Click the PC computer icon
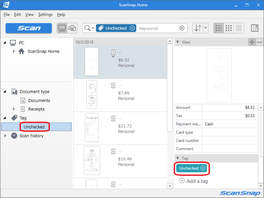 pyautogui.click(x=13, y=43)
